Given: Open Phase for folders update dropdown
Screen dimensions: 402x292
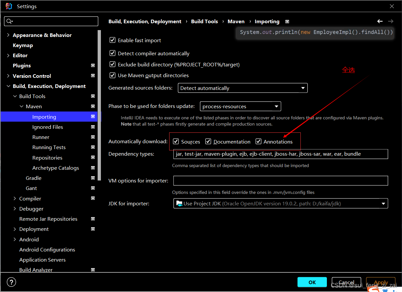Looking at the screenshot, I should point(240,106).
